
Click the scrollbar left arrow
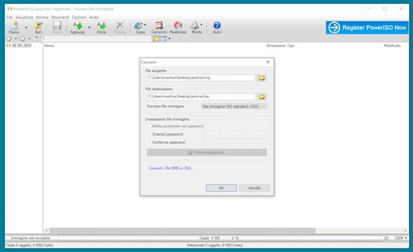[x=46, y=230]
